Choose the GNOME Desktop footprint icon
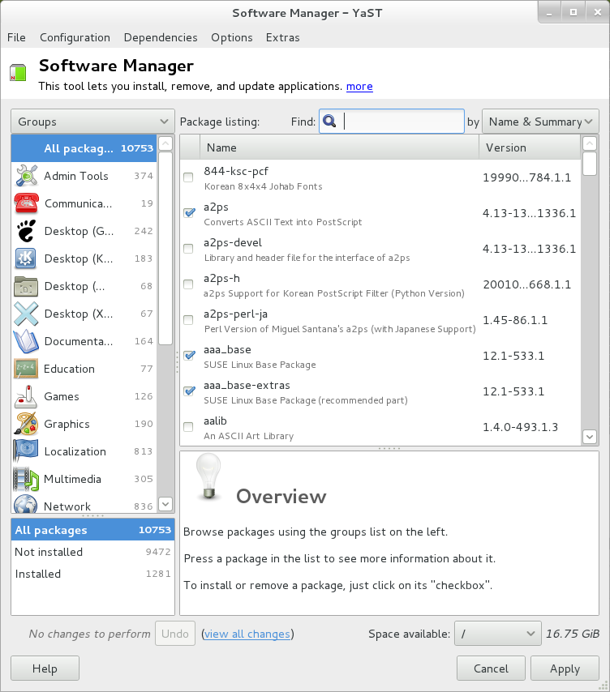The width and height of the screenshot is (610, 692). click(26, 231)
